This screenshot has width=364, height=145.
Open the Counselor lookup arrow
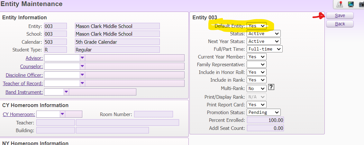point(82,66)
